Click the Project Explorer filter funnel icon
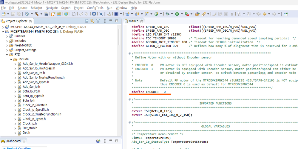The width and height of the screenshot is (298, 149). click(98, 21)
